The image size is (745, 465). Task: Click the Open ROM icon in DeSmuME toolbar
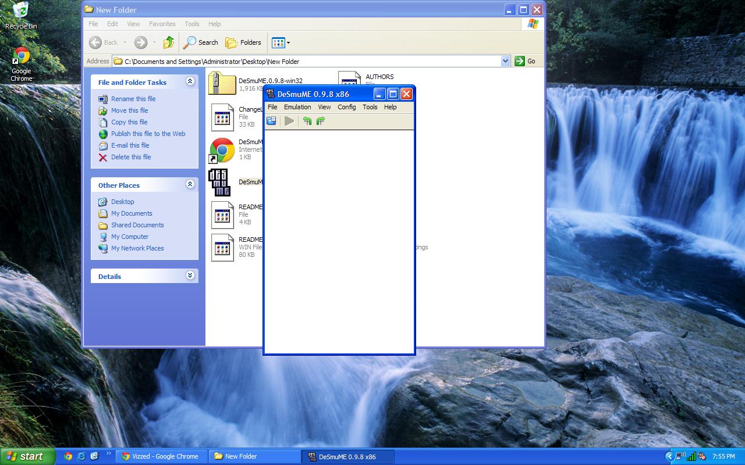point(271,121)
